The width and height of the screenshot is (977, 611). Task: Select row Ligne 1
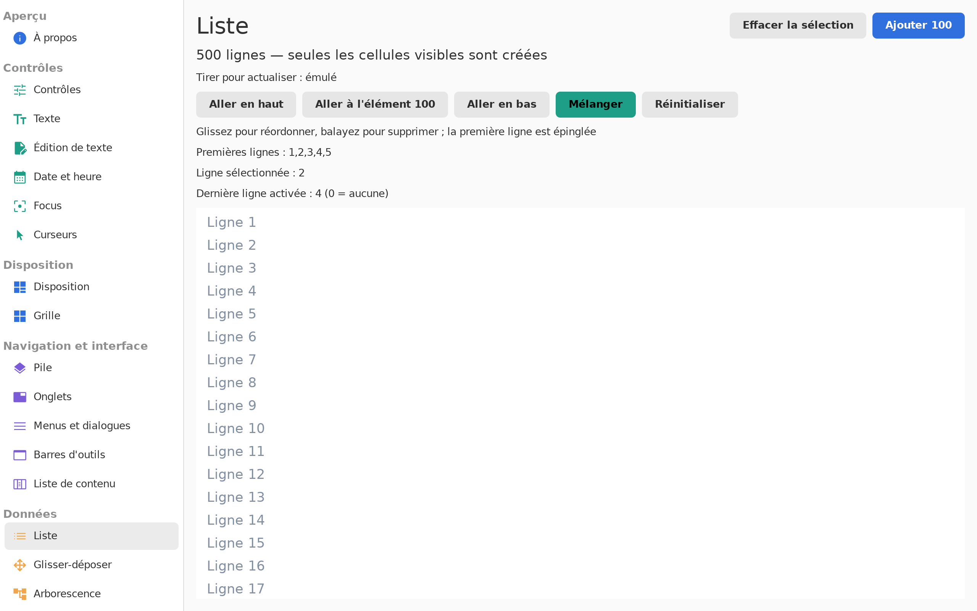click(x=580, y=222)
